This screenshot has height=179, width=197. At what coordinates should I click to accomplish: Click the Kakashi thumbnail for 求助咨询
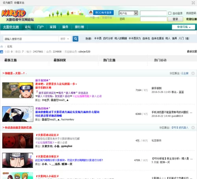[x=18, y=114]
